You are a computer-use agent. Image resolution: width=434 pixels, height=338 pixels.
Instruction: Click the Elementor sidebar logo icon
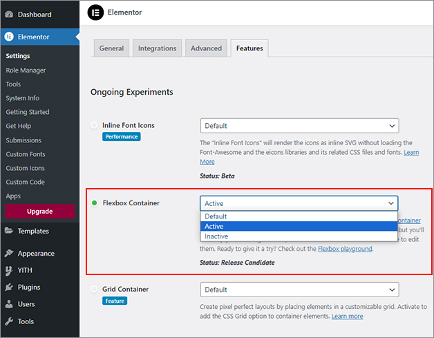coord(9,37)
